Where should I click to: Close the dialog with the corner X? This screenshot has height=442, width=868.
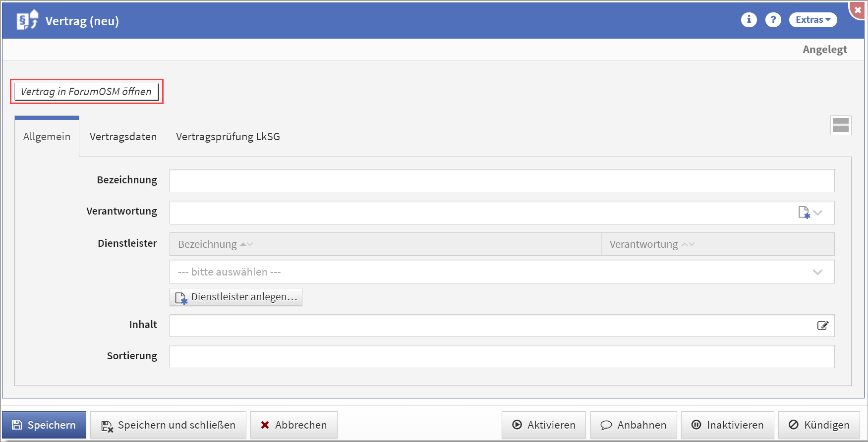[x=858, y=9]
